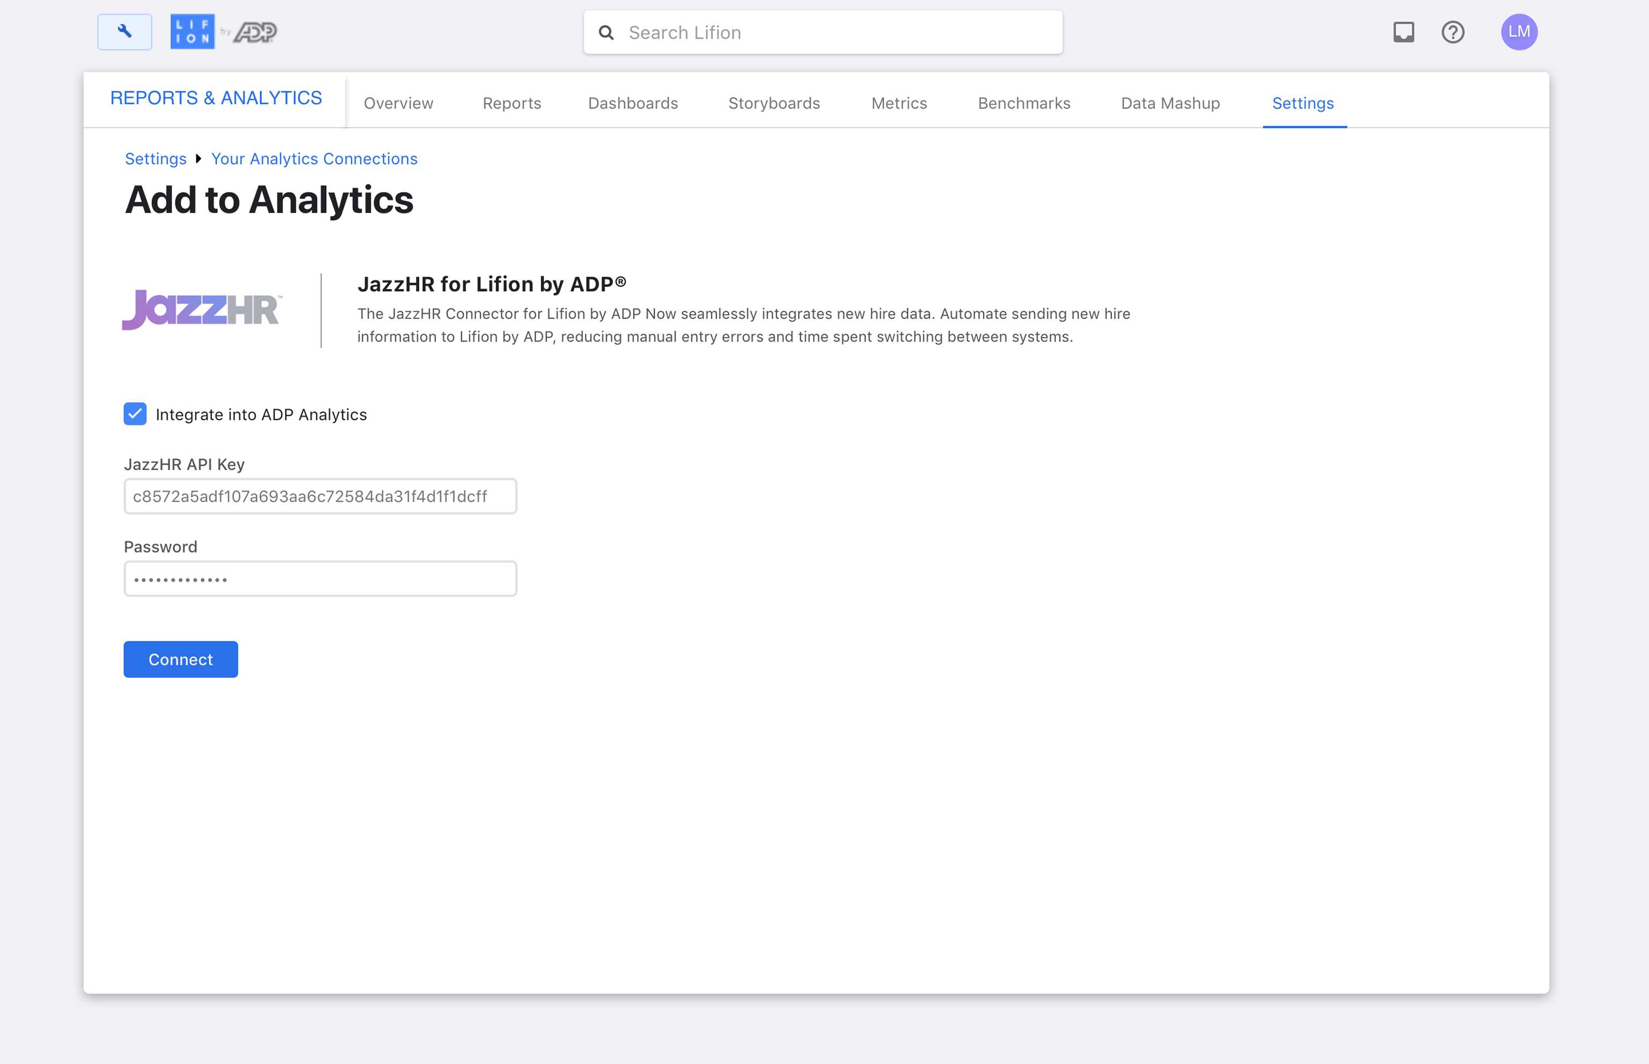Click the wrench tool icon
The height and width of the screenshot is (1064, 1649).
[x=124, y=32]
